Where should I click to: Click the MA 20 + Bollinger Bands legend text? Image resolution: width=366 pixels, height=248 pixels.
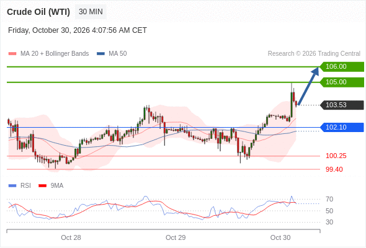(55, 54)
